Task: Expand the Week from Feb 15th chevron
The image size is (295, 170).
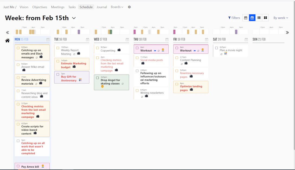Action: pyautogui.click(x=74, y=18)
